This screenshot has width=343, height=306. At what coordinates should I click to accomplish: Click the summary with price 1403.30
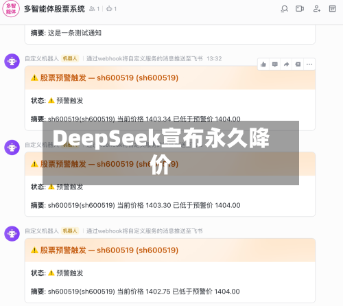point(136,205)
